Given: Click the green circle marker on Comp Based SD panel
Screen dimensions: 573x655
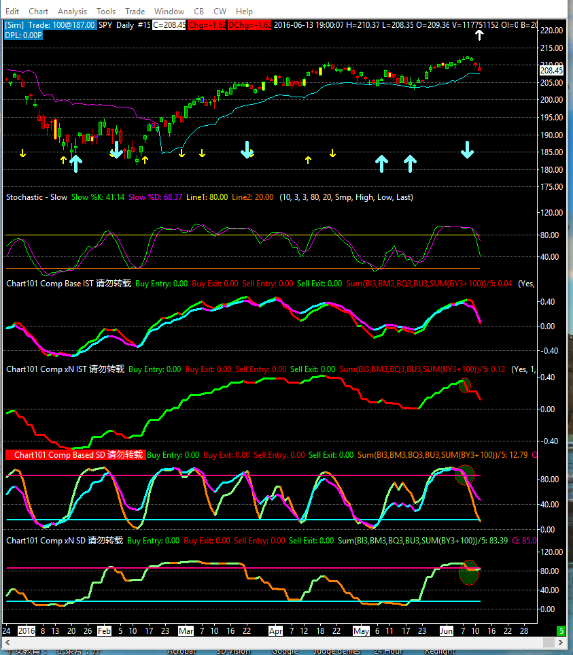Looking at the screenshot, I should [x=464, y=474].
